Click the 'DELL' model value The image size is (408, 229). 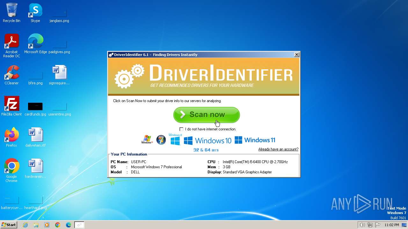click(x=135, y=172)
